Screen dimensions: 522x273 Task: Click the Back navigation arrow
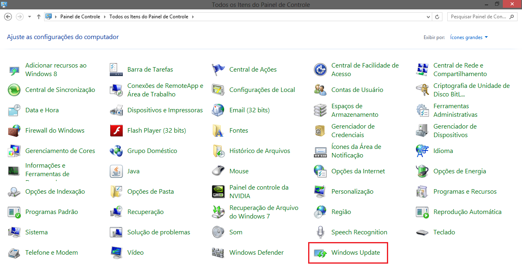point(8,17)
